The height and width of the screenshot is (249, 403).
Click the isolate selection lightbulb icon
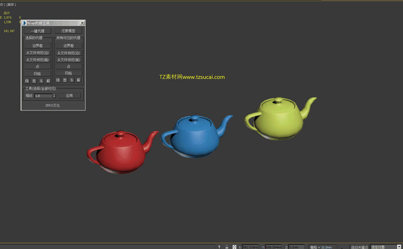[x=219, y=247]
